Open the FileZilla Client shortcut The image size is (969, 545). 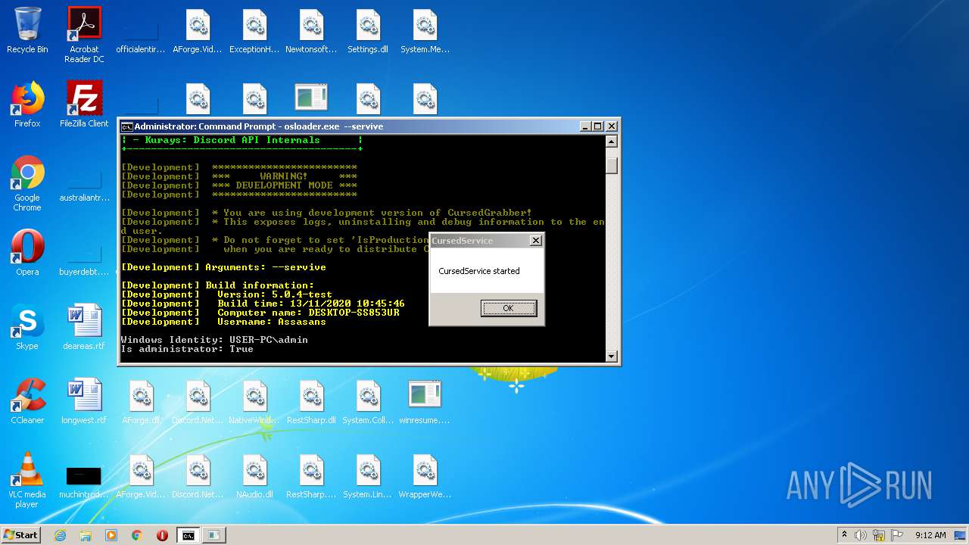pos(84,104)
